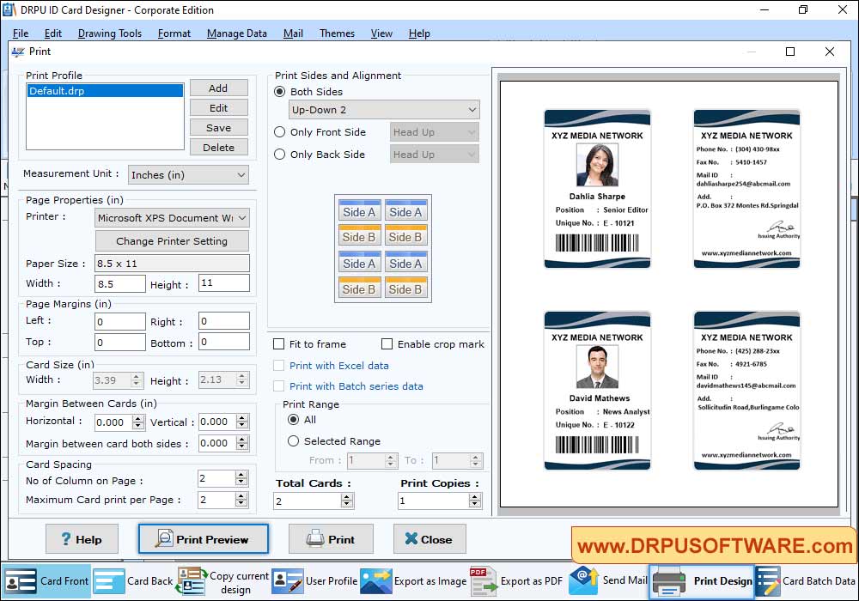Viewport: 859px width, 601px height.
Task: Enable crop mark checkbox
Action: tap(387, 343)
